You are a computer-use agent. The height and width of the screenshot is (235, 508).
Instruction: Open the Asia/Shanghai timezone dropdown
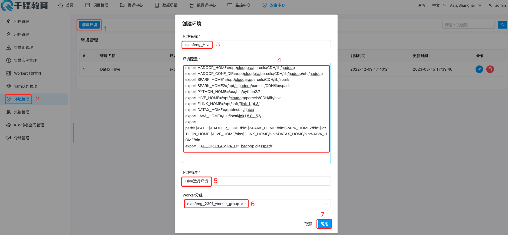(465, 5)
